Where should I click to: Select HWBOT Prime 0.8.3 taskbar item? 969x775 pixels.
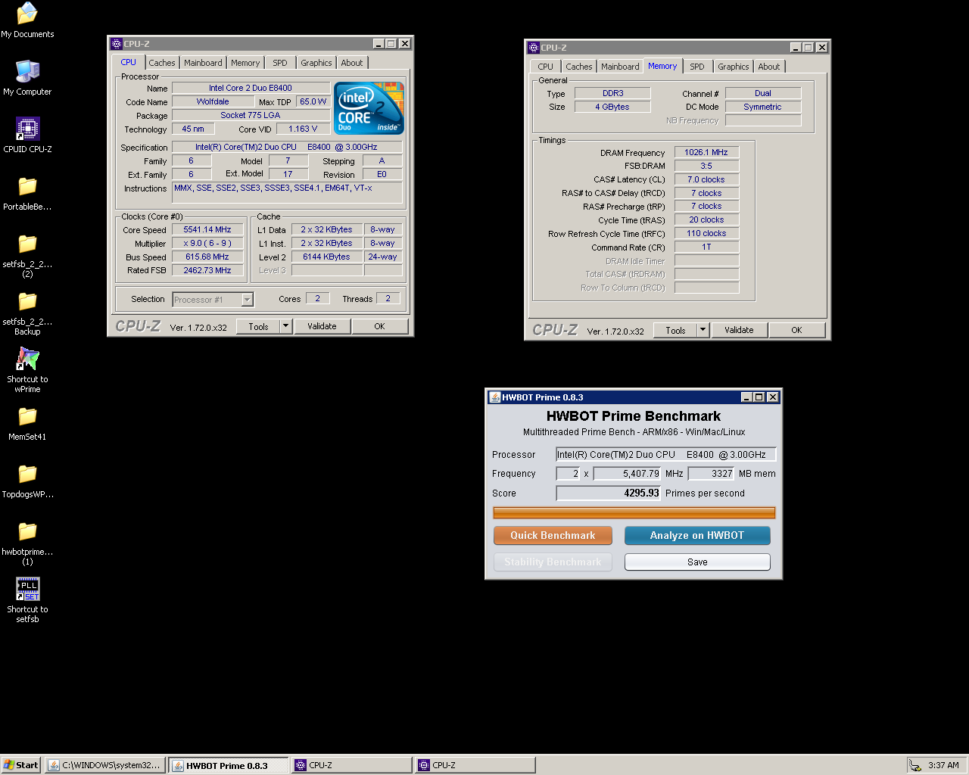coord(229,765)
